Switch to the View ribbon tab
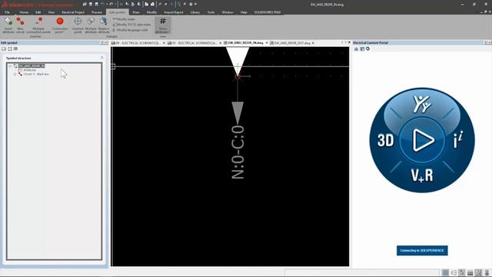The width and height of the screenshot is (492, 277). coord(52,12)
